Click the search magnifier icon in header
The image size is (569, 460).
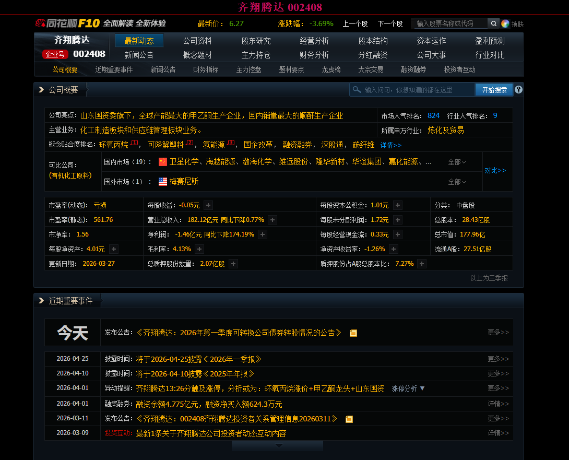point(493,23)
